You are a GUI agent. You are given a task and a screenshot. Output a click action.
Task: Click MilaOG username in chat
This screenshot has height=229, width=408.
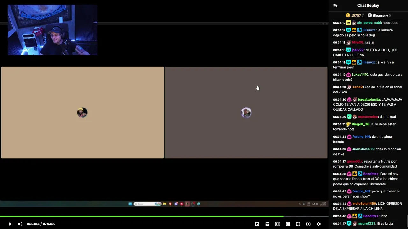357,42
